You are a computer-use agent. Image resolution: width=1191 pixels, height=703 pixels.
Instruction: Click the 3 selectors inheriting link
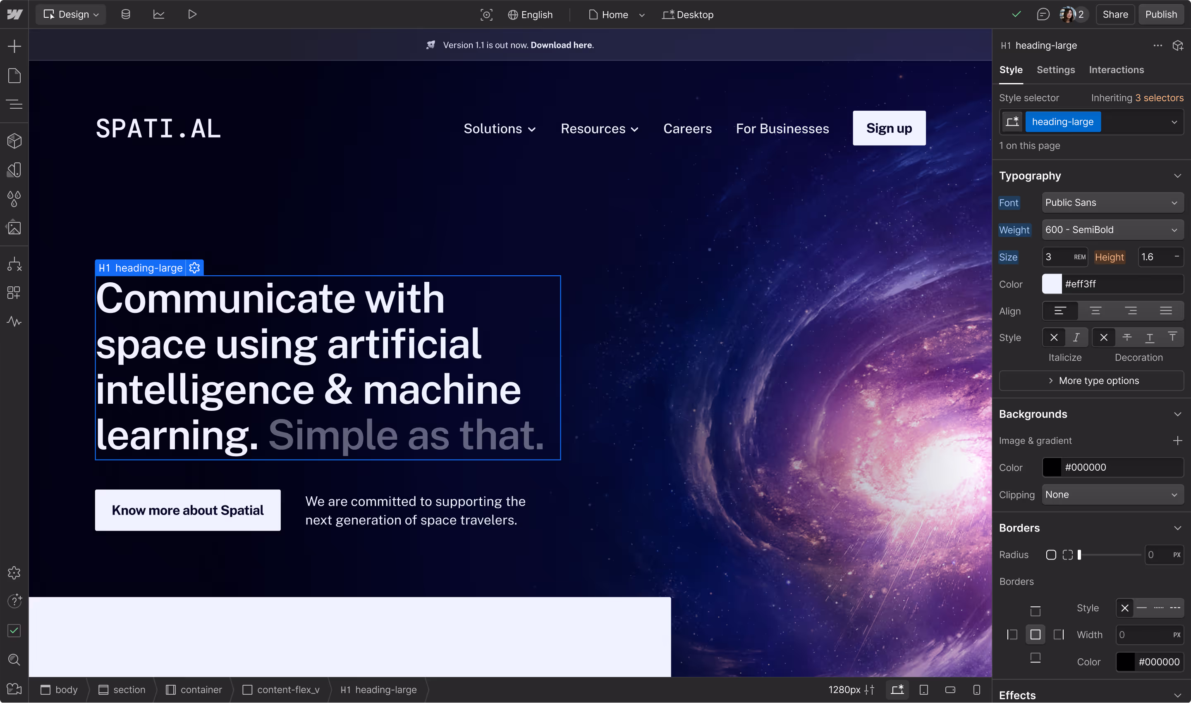point(1159,98)
